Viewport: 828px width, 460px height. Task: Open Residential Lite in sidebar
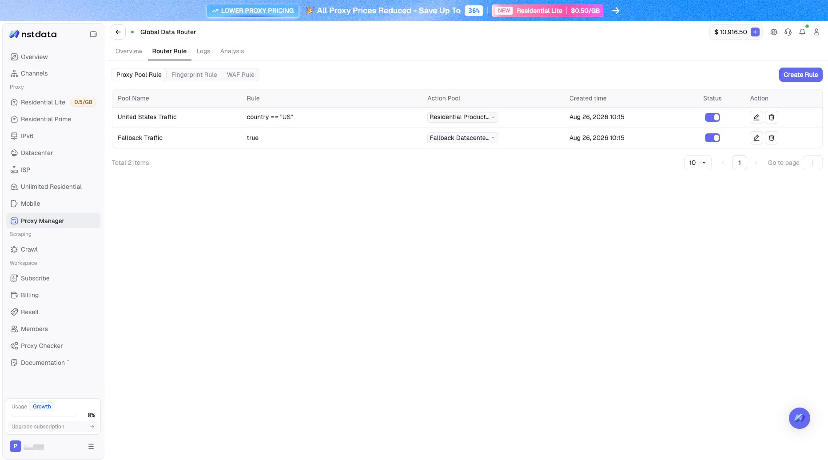[x=53, y=102]
